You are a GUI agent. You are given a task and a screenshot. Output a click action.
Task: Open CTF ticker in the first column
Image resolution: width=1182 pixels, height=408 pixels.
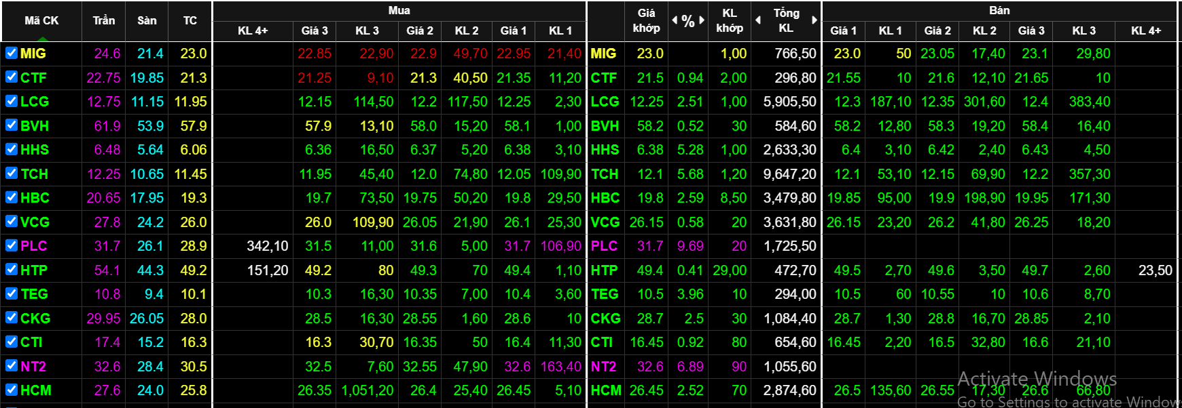pos(33,78)
